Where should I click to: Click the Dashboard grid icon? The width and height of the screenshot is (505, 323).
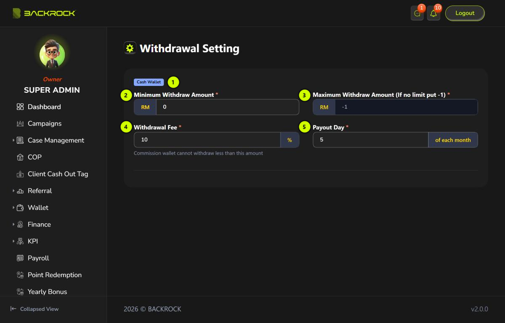tap(20, 107)
